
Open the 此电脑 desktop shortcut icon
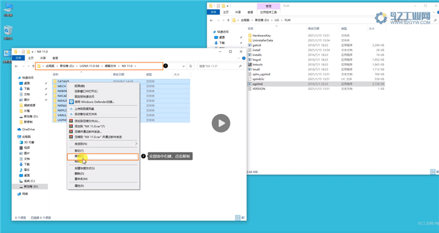tap(8, 8)
